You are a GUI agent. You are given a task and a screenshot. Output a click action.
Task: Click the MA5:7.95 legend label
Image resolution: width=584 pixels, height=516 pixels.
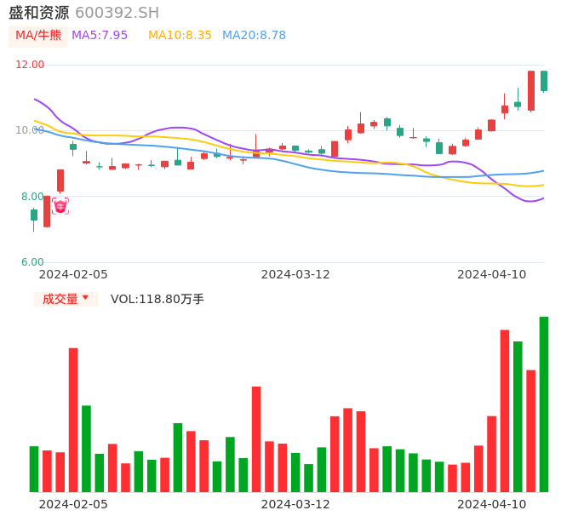point(100,36)
